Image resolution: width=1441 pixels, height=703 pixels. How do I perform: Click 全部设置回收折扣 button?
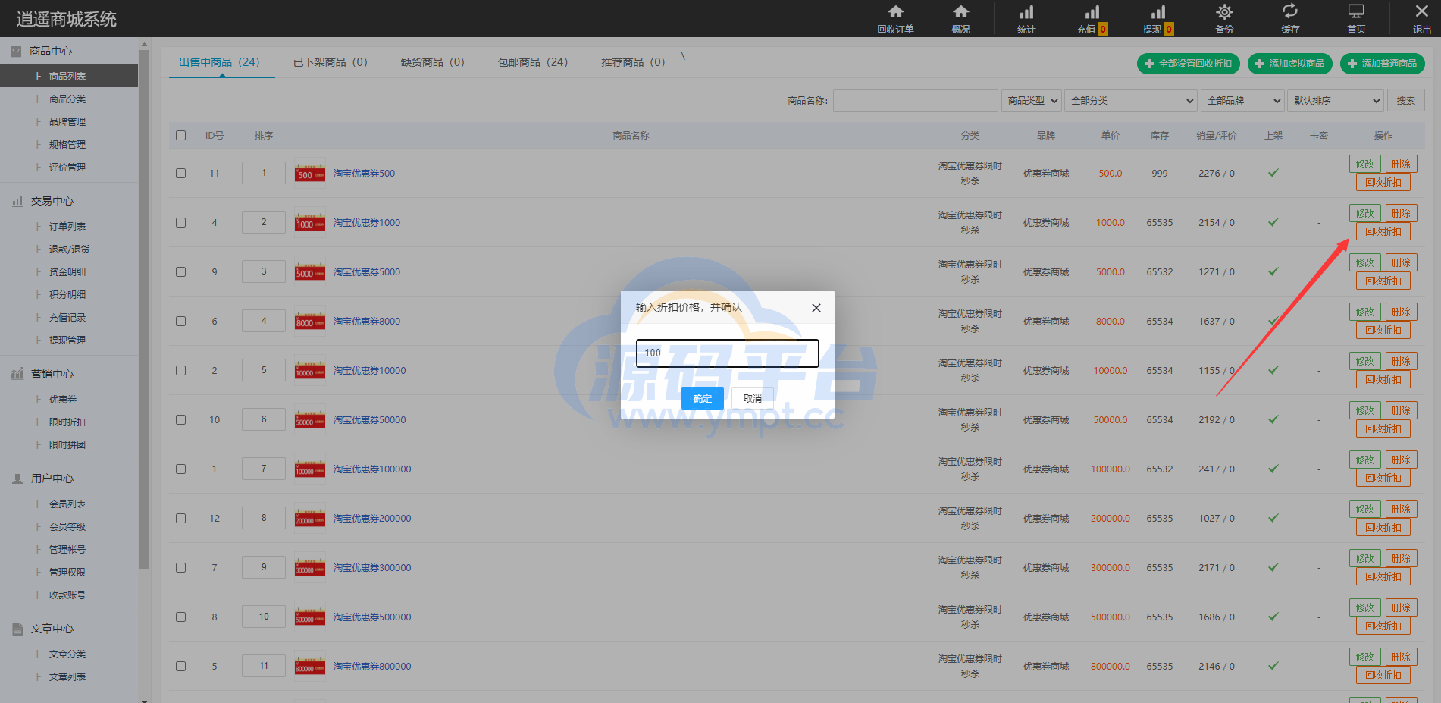1188,64
